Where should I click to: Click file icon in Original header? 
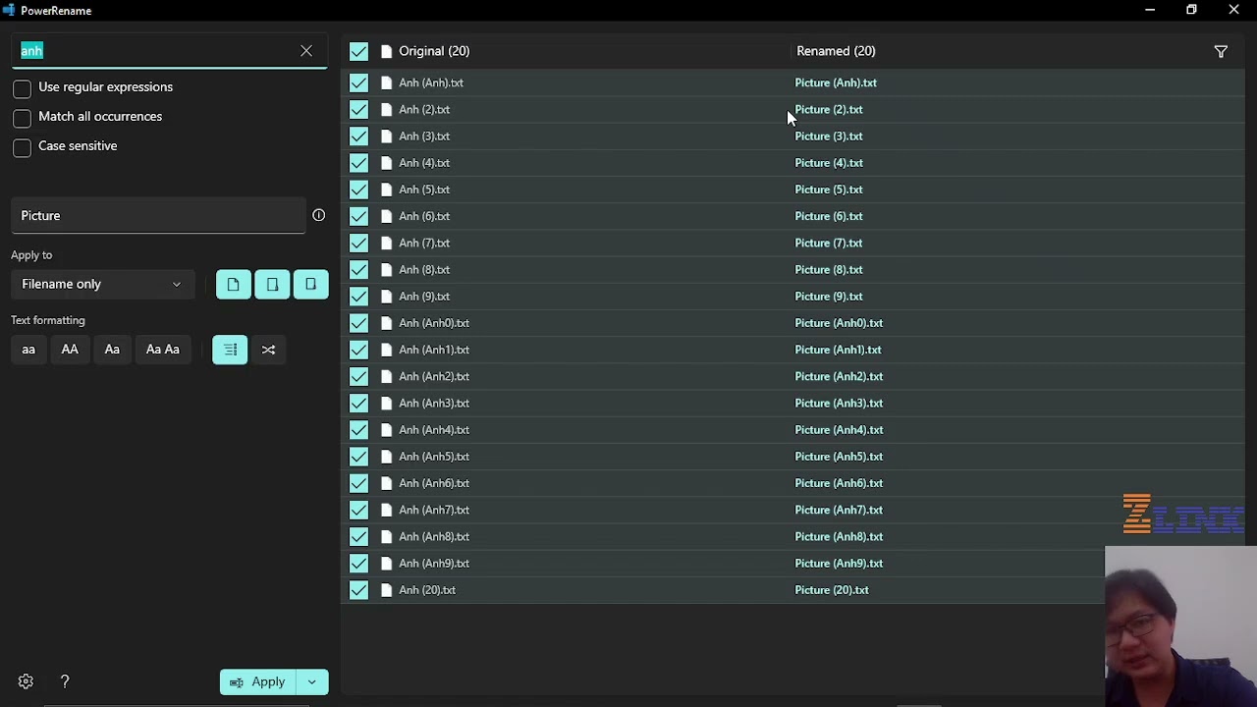point(386,51)
